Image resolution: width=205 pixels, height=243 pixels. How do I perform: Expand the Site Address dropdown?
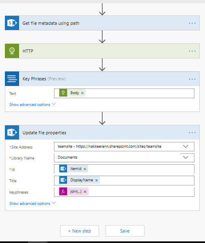pos(186,146)
